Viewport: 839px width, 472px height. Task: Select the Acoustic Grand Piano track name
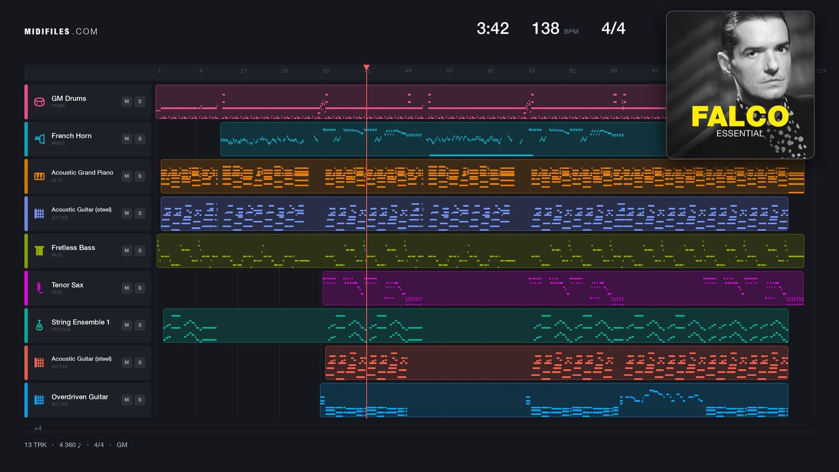[82, 173]
